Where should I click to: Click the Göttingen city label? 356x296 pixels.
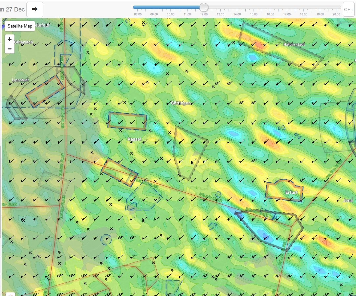coord(181,103)
